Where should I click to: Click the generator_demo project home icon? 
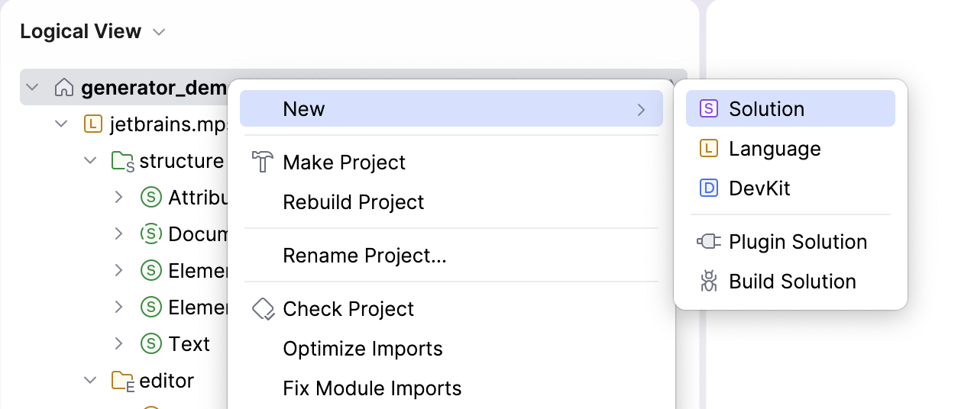pyautogui.click(x=64, y=88)
